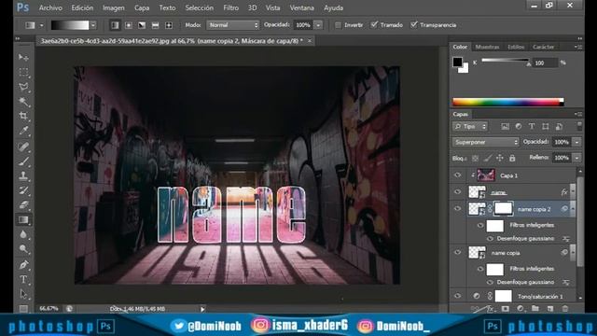Select the Pen tool

(23, 264)
